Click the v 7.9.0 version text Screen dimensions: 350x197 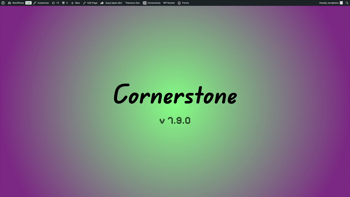[x=175, y=121]
